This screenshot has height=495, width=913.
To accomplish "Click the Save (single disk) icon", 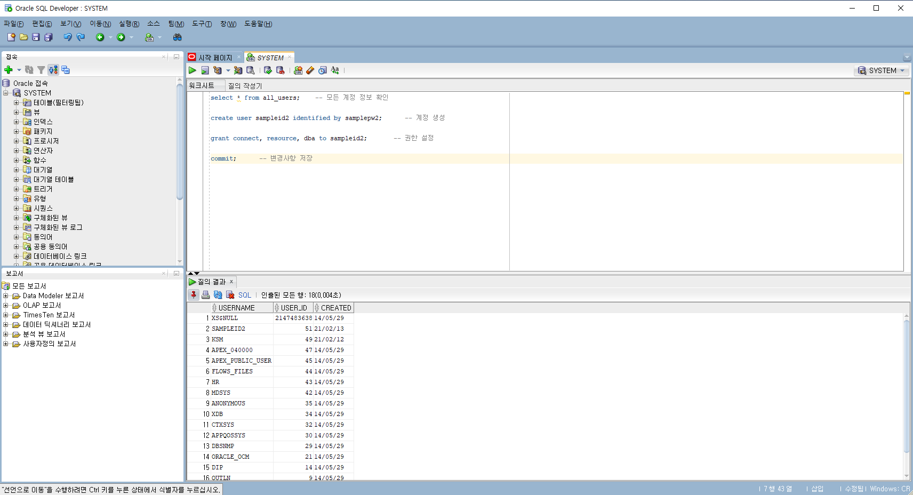I will (x=36, y=37).
